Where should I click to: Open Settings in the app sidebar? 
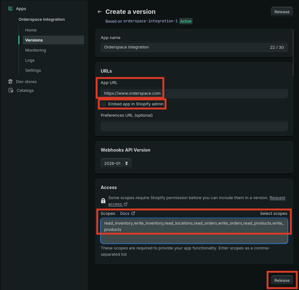pyautogui.click(x=33, y=70)
